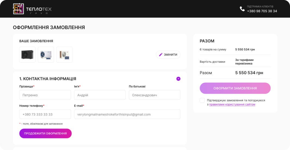This screenshot has width=290, height=150.
Task: Focus the Ім'я input field
Action: (x=100, y=95)
